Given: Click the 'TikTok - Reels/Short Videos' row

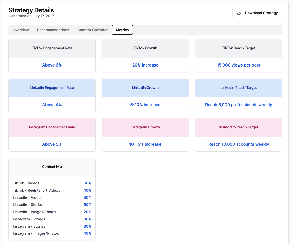Looking at the screenshot, I should click(52, 190).
